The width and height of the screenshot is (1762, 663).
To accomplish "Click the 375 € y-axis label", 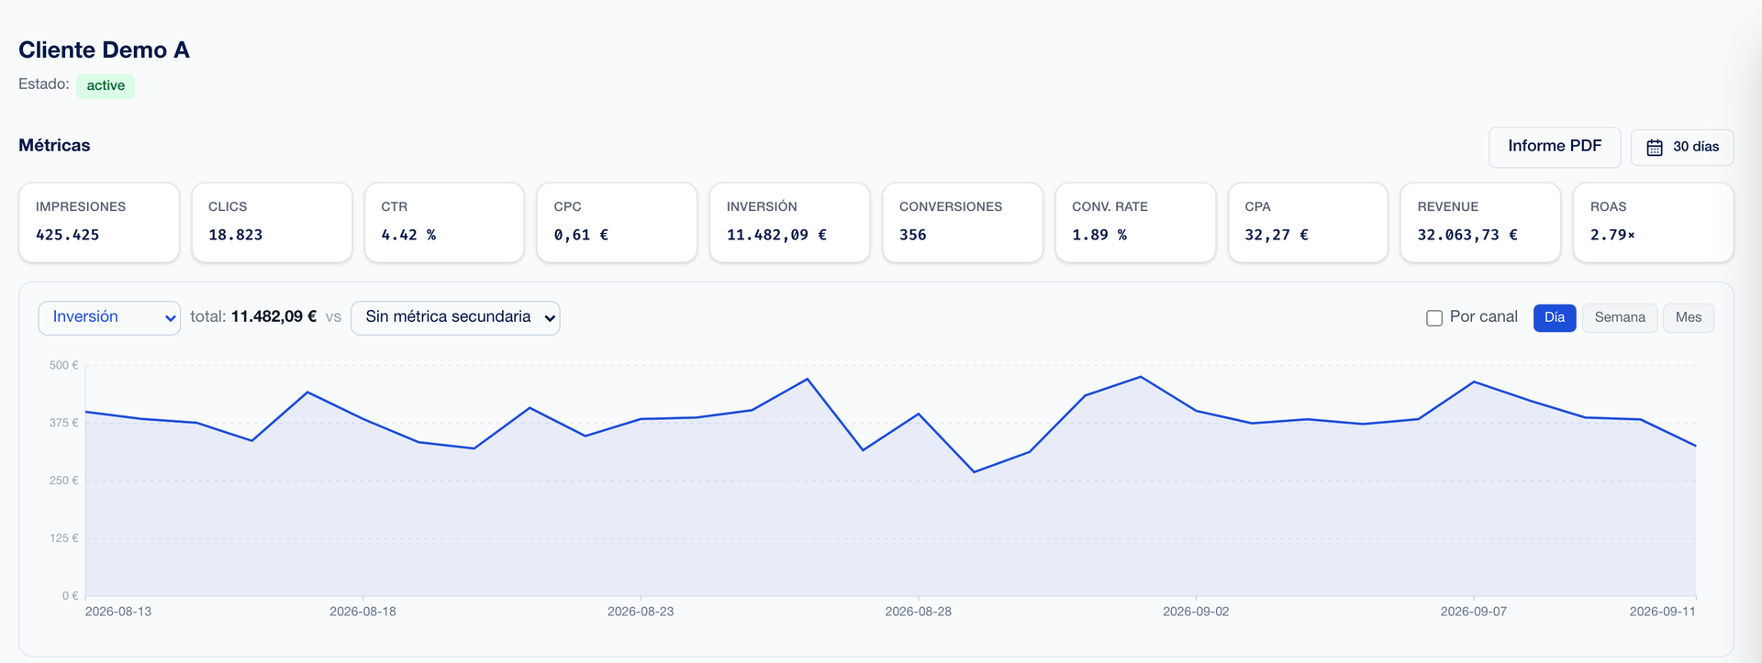I will tap(64, 424).
